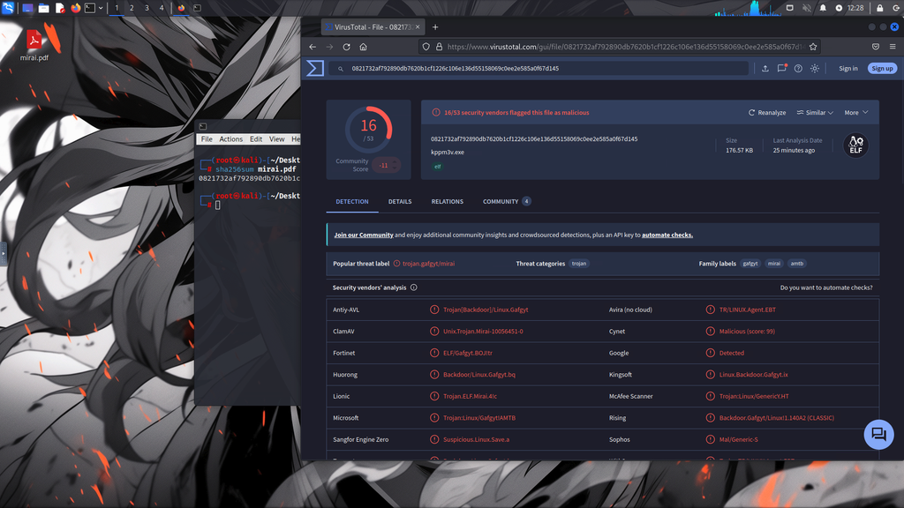
Task: Launch Firefox from the panel launcher
Action: coord(76,8)
